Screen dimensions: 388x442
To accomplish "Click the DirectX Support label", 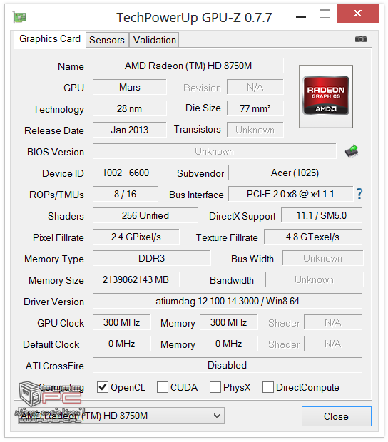I will (x=242, y=217).
